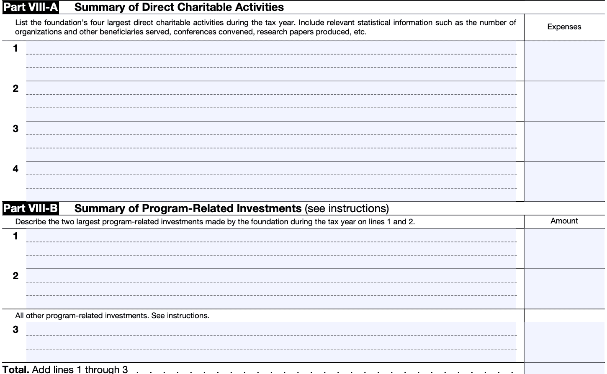Click the all other program-related investments line 3 field
607x374 pixels.
pyautogui.click(x=271, y=342)
